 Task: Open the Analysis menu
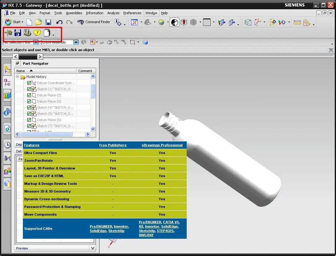click(x=113, y=13)
